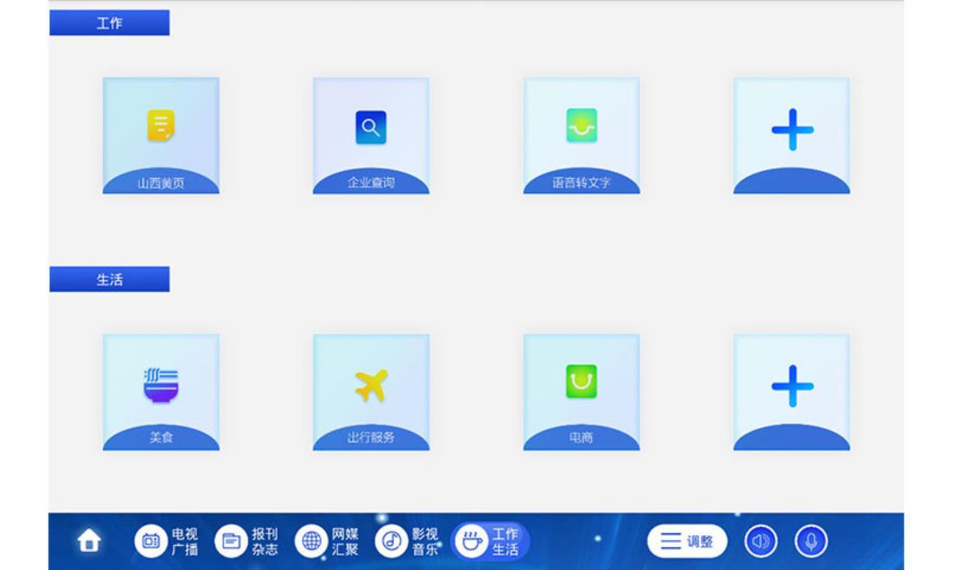
Task: Click the 工作 section header label
Action: [108, 21]
